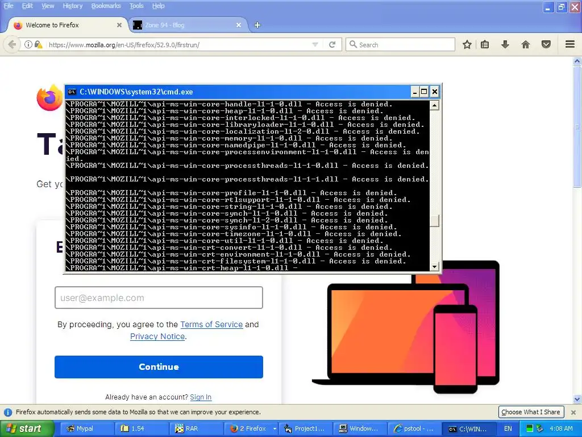Click the EN language indicator
582x437 pixels.
click(x=508, y=428)
